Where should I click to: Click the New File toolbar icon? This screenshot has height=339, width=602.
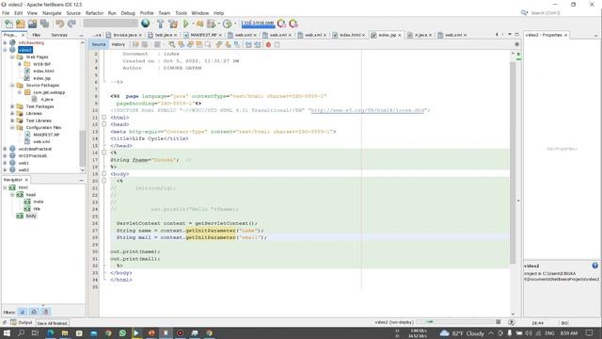[8, 24]
